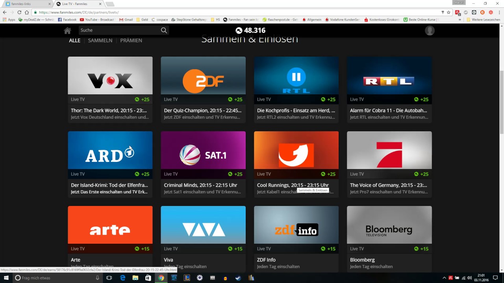
Task: Open the volume control in system tray
Action: tap(469, 278)
